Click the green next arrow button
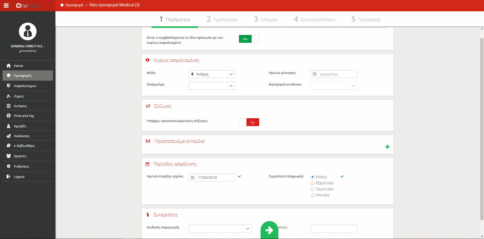484x239 pixels. pos(269,230)
